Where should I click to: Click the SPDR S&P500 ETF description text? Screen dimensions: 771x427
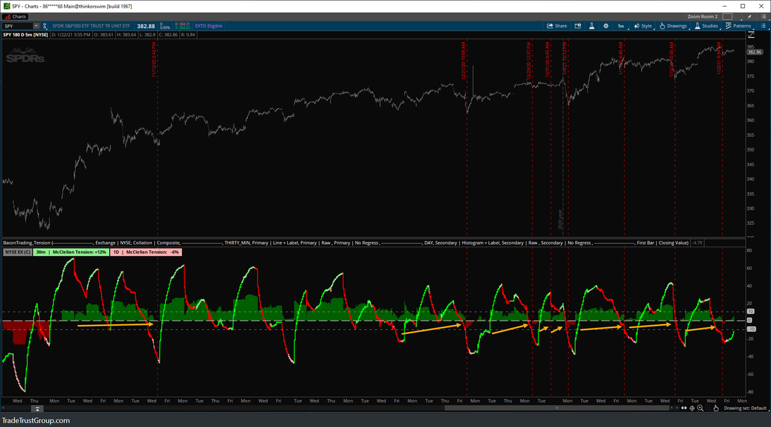[91, 26]
